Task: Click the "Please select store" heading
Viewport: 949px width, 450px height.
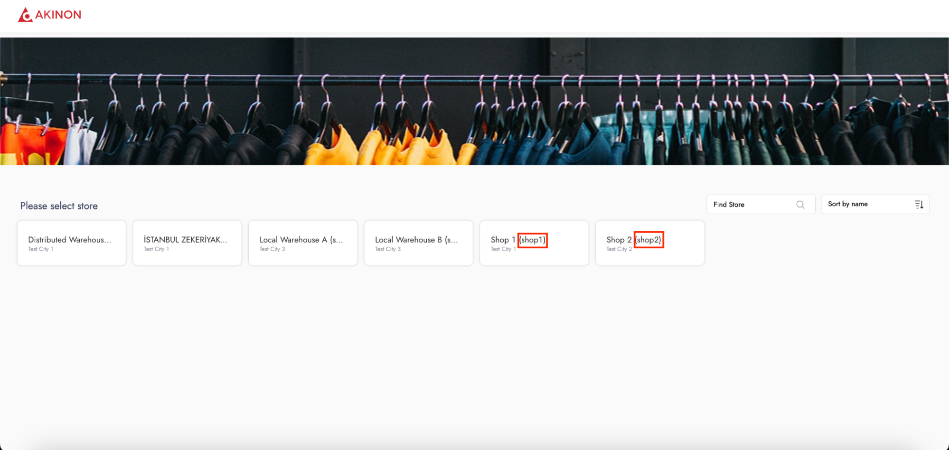Action: click(x=59, y=206)
